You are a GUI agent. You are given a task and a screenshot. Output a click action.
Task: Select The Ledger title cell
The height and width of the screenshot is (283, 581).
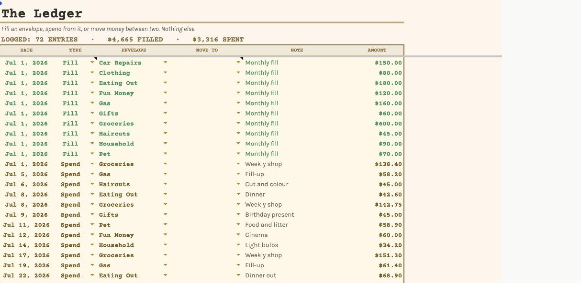click(42, 14)
